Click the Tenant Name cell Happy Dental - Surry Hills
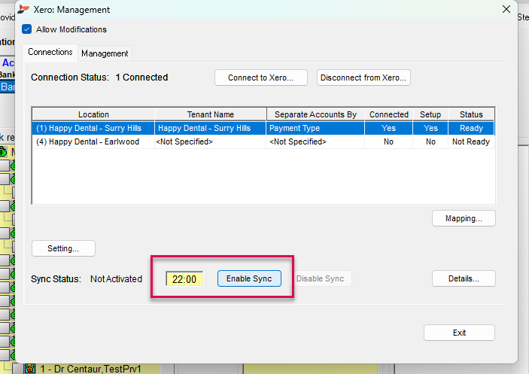This screenshot has width=529, height=374. coord(211,128)
